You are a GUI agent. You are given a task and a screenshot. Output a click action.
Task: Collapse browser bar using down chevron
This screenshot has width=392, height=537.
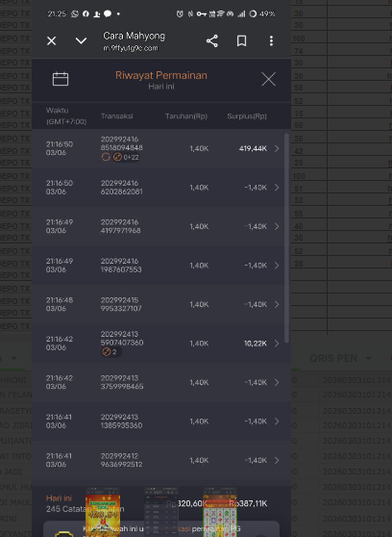[81, 41]
